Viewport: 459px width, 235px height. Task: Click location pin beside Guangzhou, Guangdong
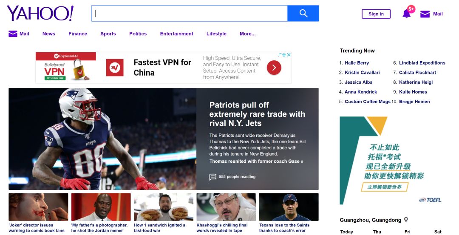tap(406, 220)
